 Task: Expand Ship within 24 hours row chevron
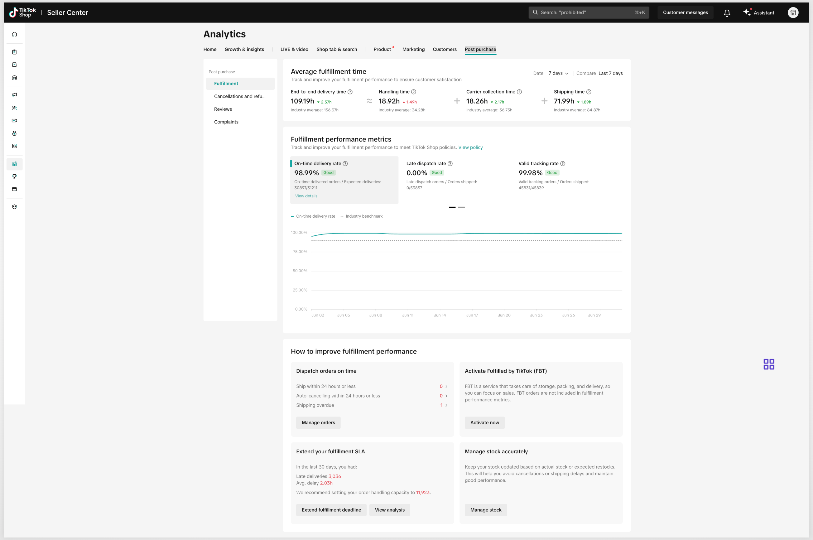coord(446,386)
